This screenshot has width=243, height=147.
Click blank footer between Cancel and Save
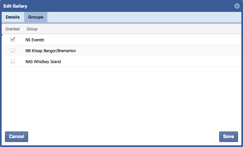[122, 136]
